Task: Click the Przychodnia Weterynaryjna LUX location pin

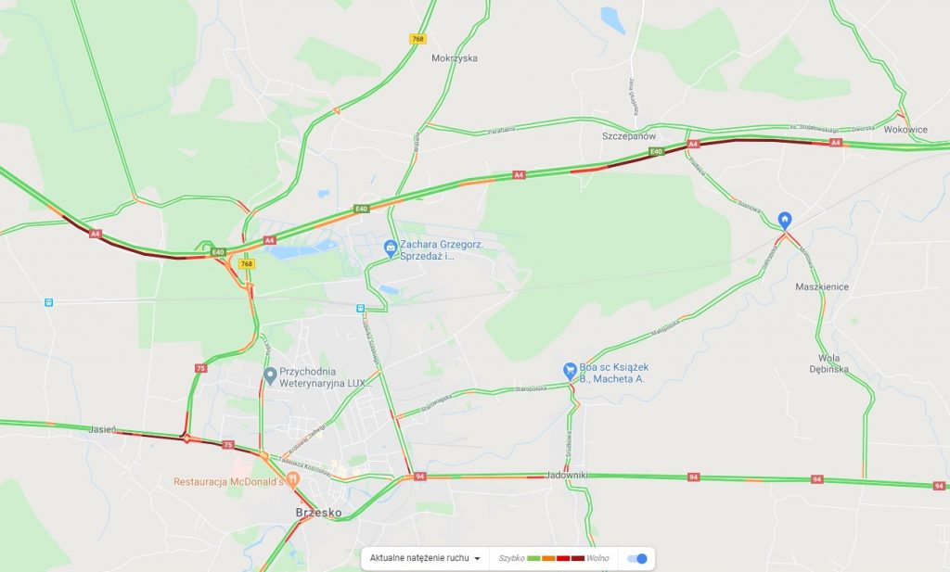Action: pyautogui.click(x=270, y=375)
